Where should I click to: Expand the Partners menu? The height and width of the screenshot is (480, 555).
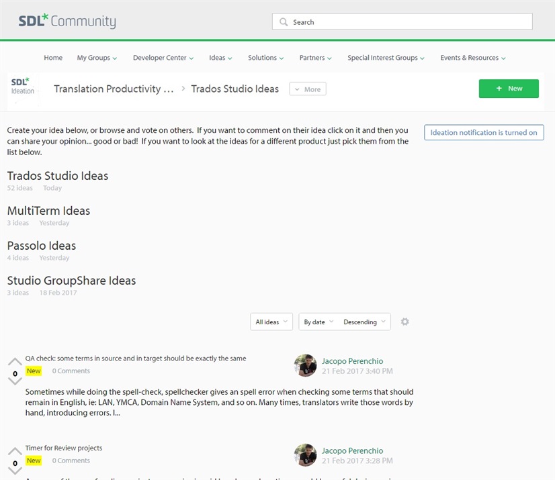(x=315, y=58)
